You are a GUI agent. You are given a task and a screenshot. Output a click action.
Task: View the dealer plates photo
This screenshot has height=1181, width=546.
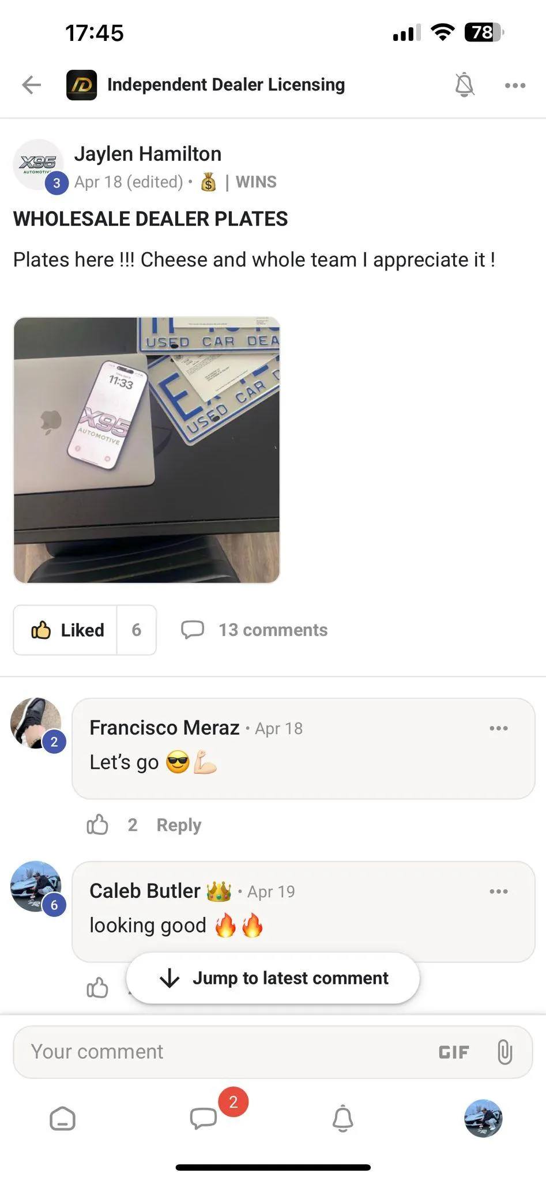146,450
